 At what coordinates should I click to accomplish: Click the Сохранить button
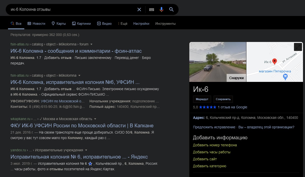[223, 99]
